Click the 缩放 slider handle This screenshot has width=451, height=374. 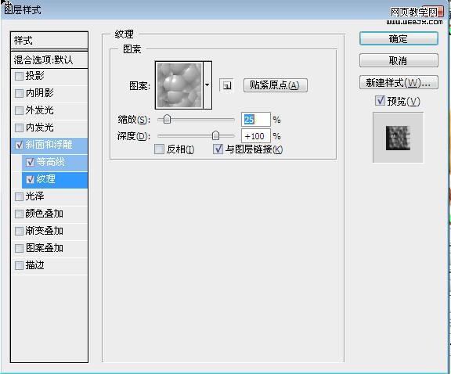pyautogui.click(x=167, y=119)
